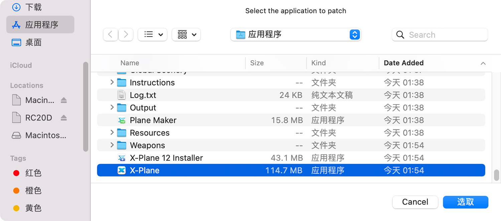Select the Plane Maker app icon
Viewport: 501px width, 221px height.
(x=122, y=120)
